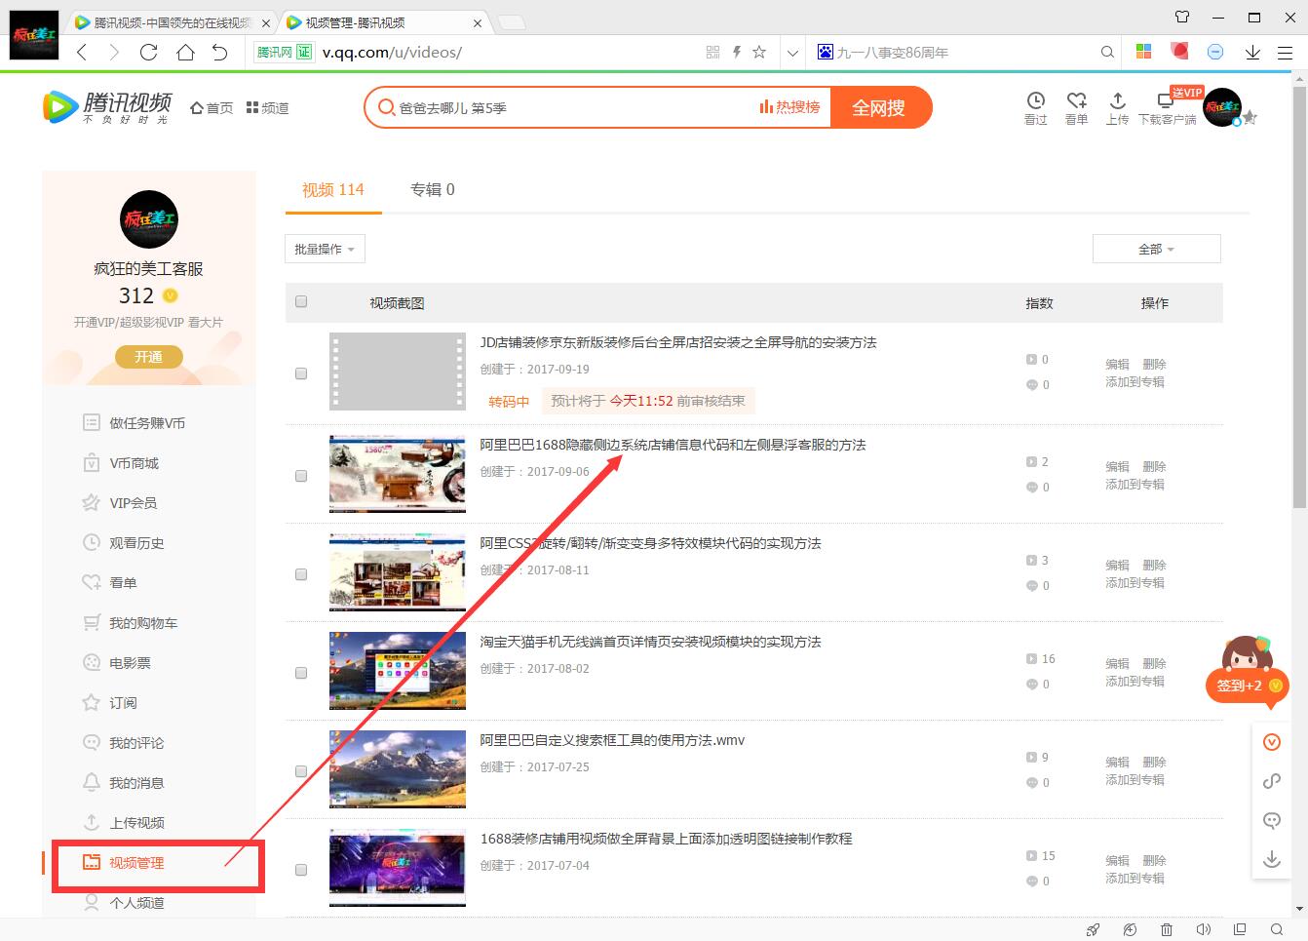
Task: Open the 看单 heart icon in header
Action: coord(1076,107)
